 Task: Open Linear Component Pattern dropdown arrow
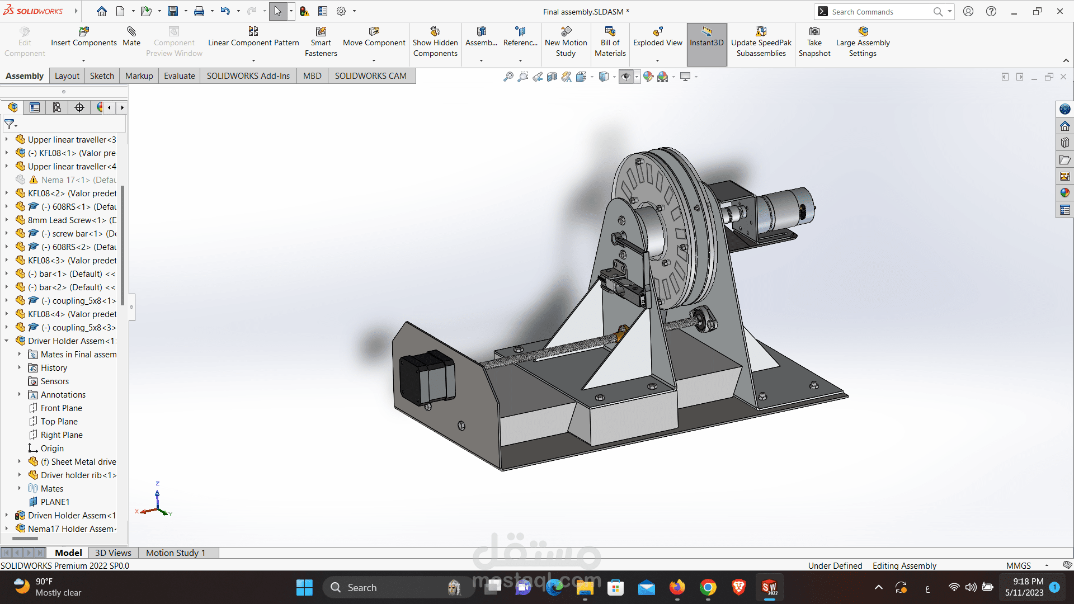[x=253, y=60]
